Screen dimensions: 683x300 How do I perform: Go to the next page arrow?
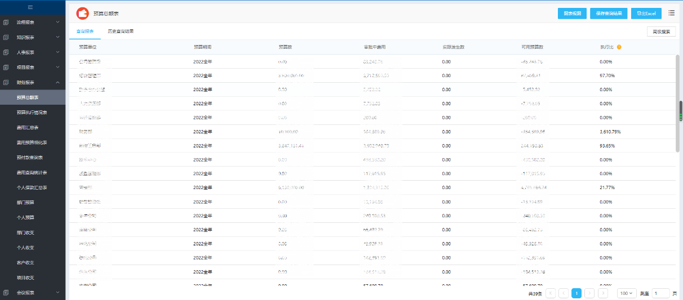click(x=589, y=293)
